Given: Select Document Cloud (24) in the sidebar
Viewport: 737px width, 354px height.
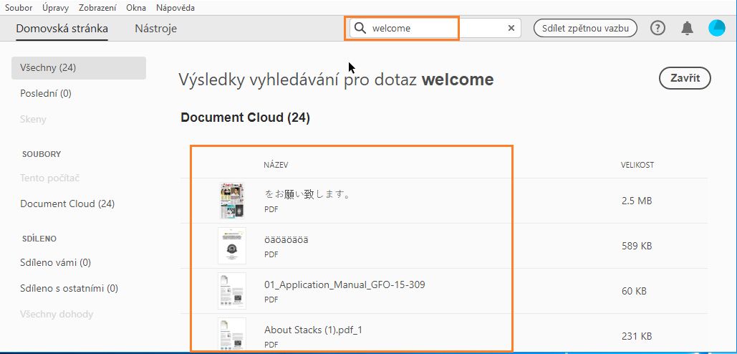Looking at the screenshot, I should click(67, 204).
